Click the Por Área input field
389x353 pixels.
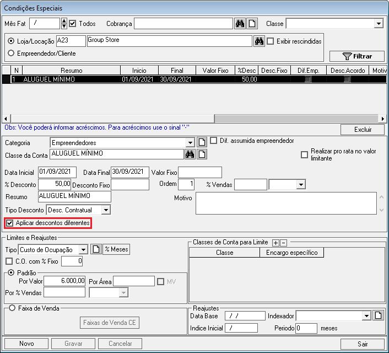pyautogui.click(x=134, y=281)
